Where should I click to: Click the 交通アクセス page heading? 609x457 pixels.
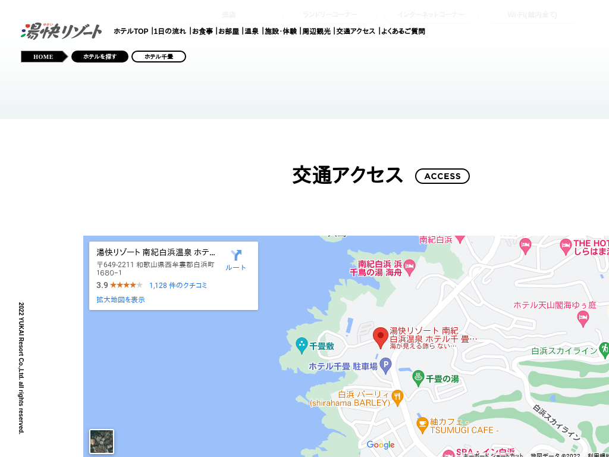[347, 176]
